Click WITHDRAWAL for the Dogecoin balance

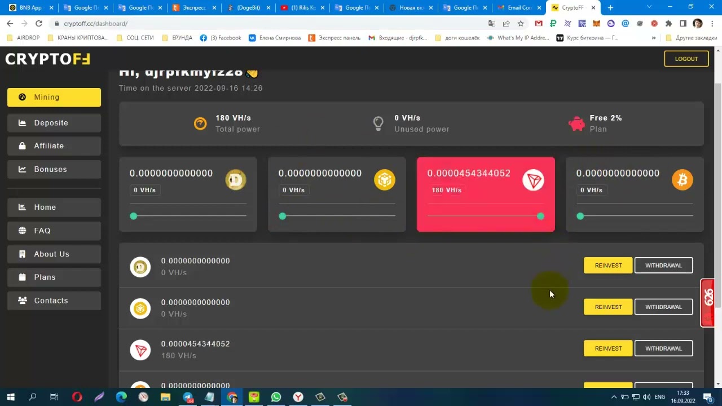(x=663, y=266)
